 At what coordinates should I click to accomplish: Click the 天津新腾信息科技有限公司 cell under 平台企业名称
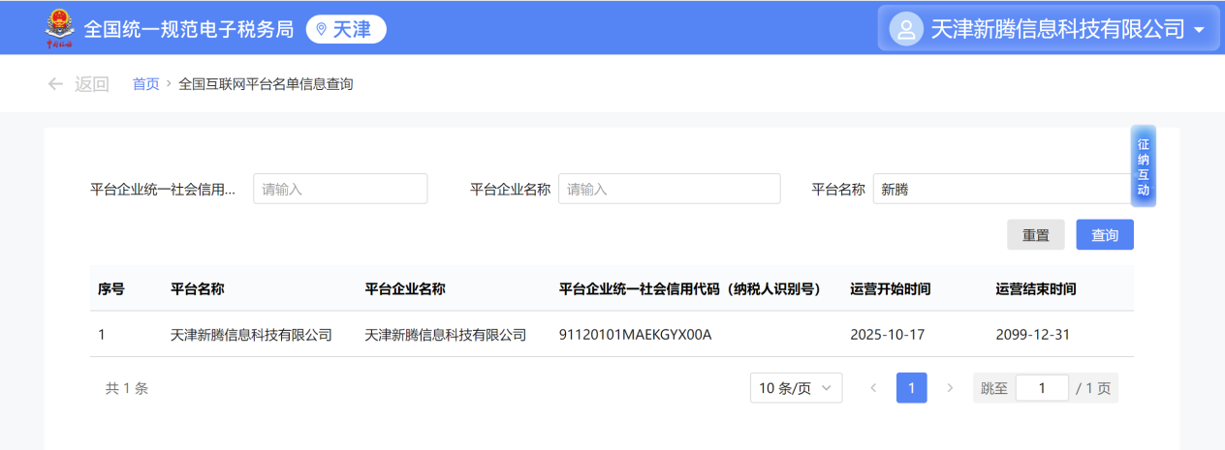(446, 335)
